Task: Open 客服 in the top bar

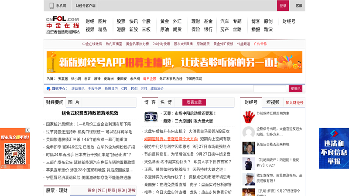Action: (x=299, y=6)
